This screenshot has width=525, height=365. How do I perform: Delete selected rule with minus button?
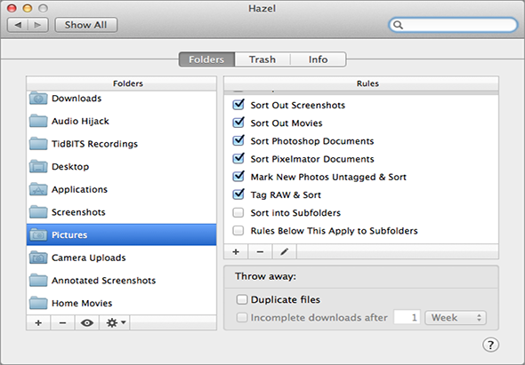(260, 251)
